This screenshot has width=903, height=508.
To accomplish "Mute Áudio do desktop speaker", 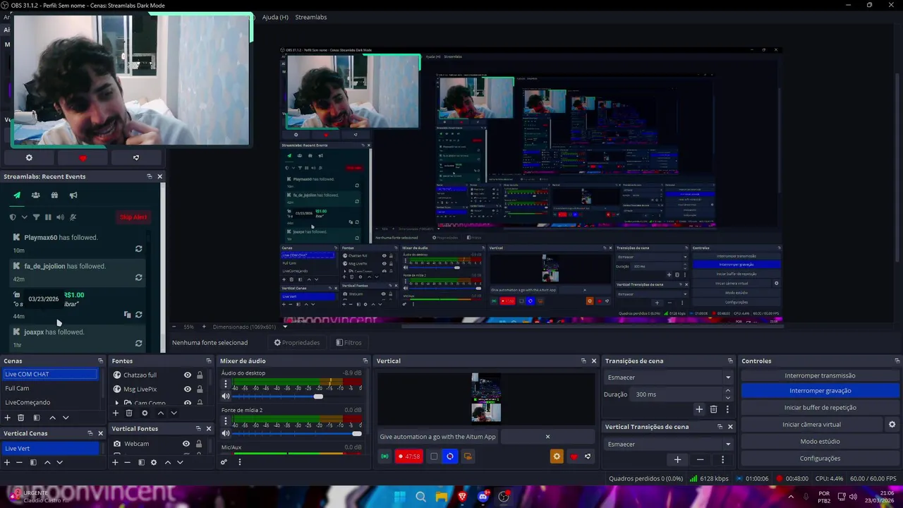I will 226,397.
